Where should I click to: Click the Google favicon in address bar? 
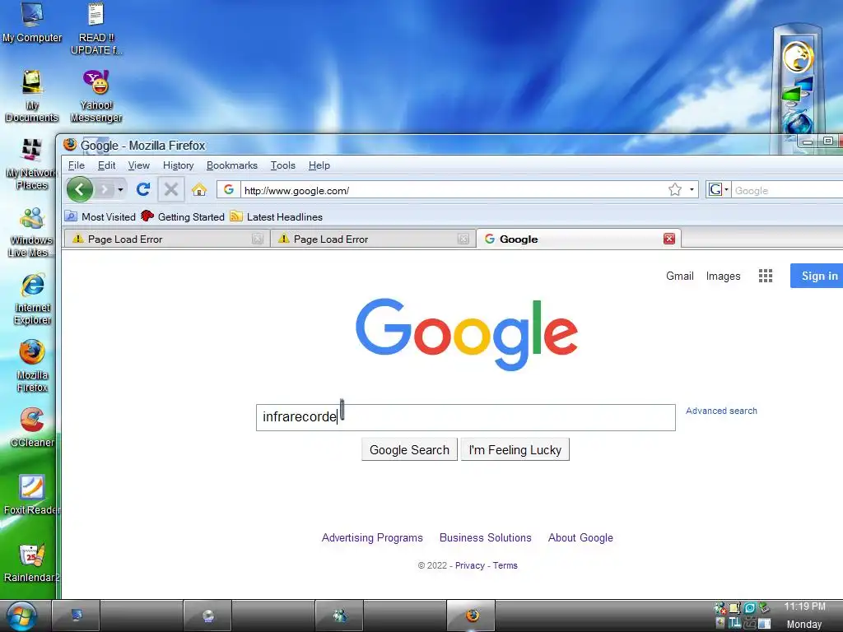coord(229,190)
